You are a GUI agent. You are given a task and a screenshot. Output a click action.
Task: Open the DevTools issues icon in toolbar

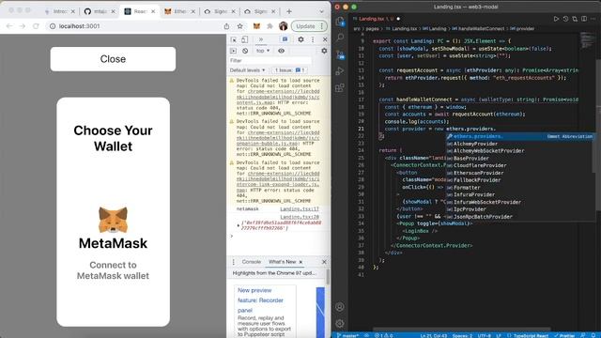click(x=285, y=39)
